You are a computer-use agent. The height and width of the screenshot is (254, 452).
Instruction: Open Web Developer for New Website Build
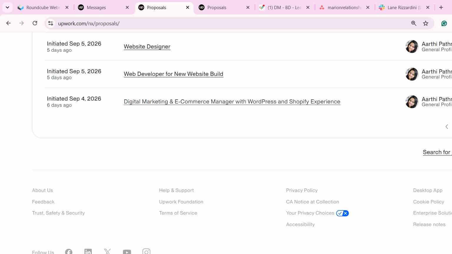click(174, 74)
